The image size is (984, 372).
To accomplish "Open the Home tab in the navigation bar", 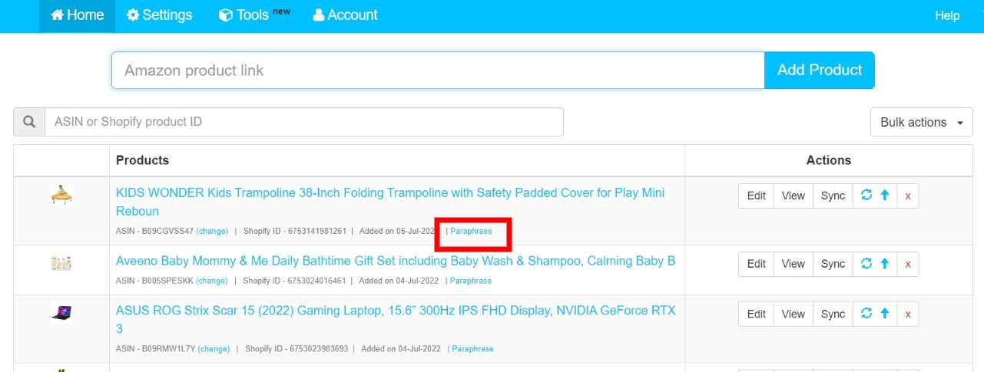I will coord(77,15).
